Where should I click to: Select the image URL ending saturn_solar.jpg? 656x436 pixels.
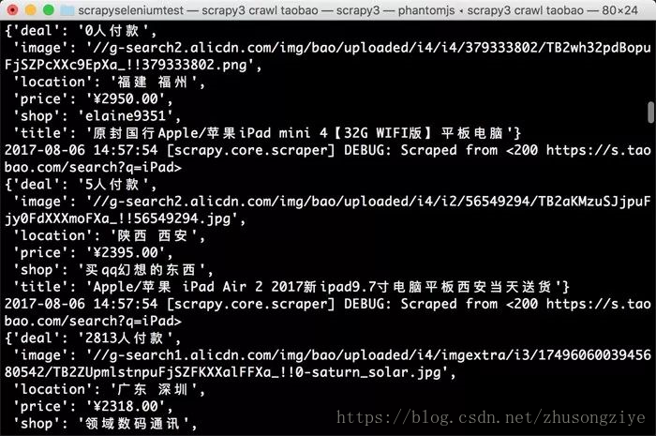(328, 364)
